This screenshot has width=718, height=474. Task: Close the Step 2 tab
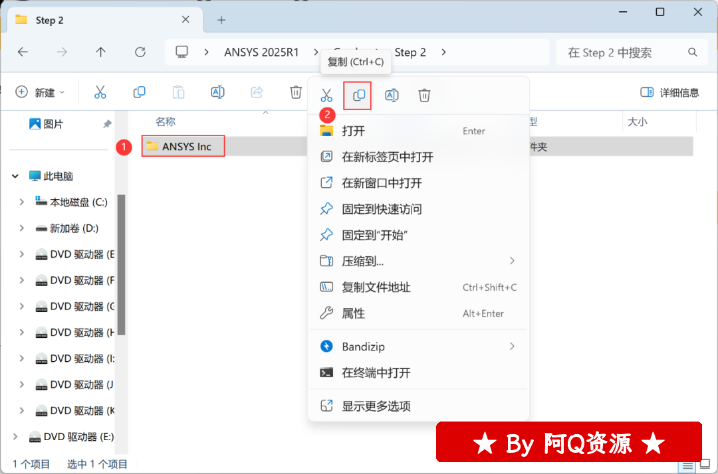185,20
